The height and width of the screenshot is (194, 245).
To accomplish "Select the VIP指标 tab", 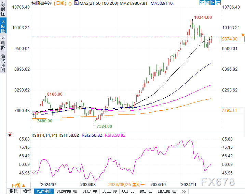I will tap(43, 191).
